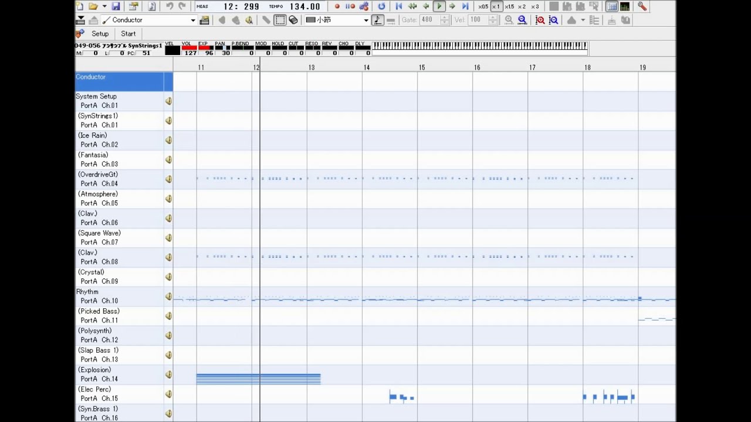Mute the Rhythm Ch.10 track speaker

point(168,297)
